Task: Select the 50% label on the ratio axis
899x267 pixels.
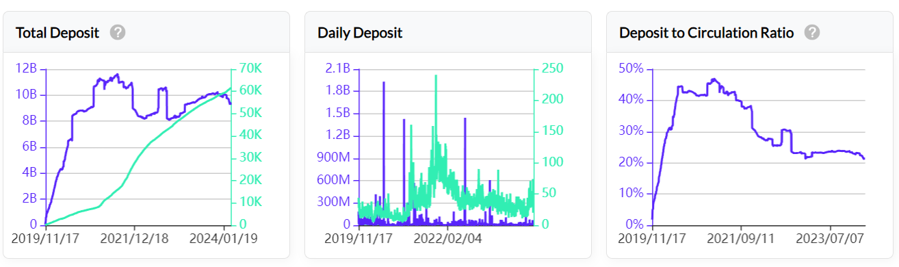Action: click(631, 68)
